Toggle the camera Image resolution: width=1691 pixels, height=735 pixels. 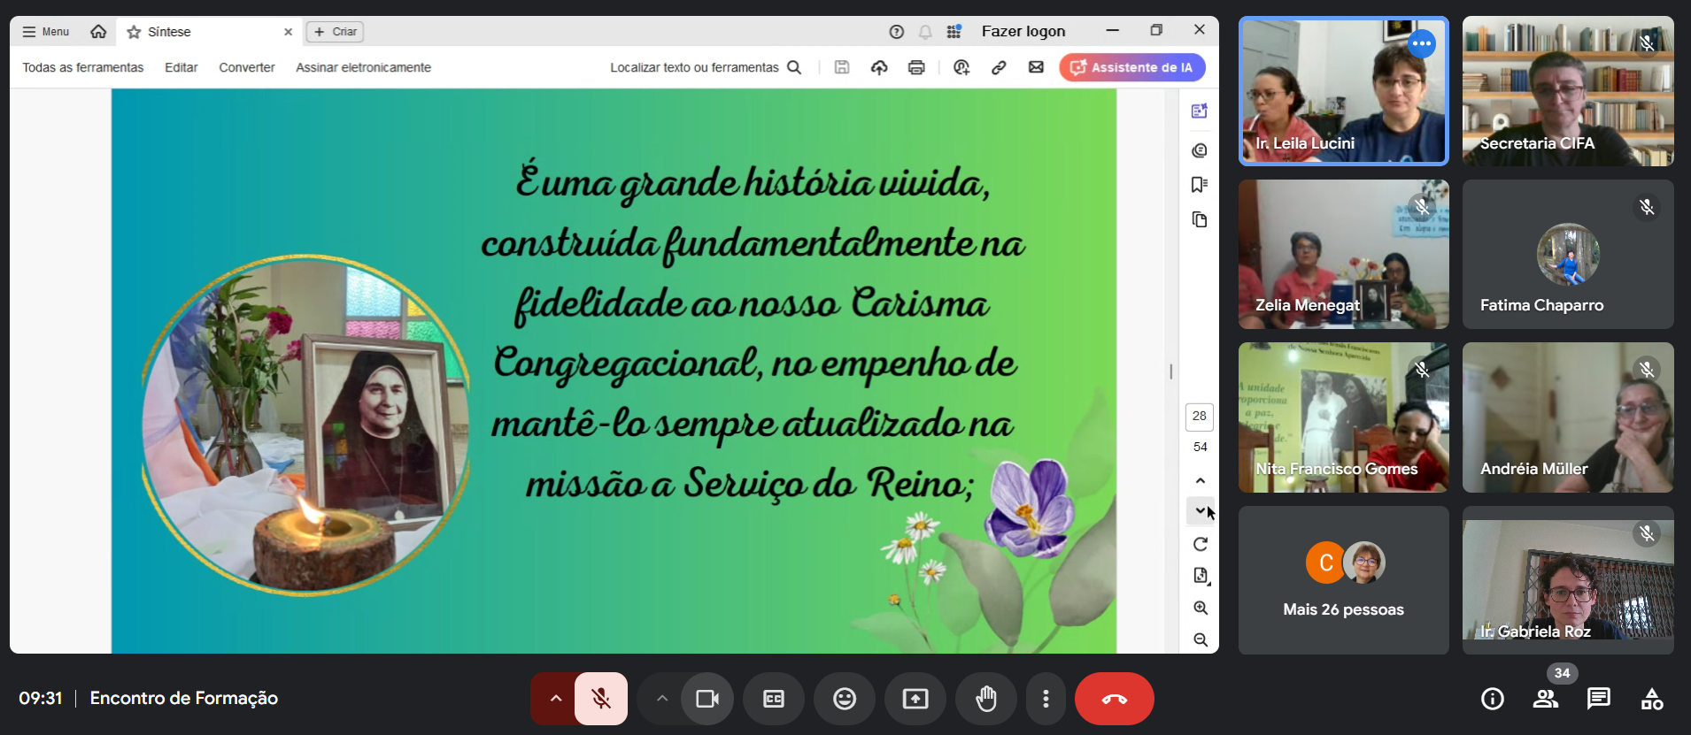pos(707,699)
